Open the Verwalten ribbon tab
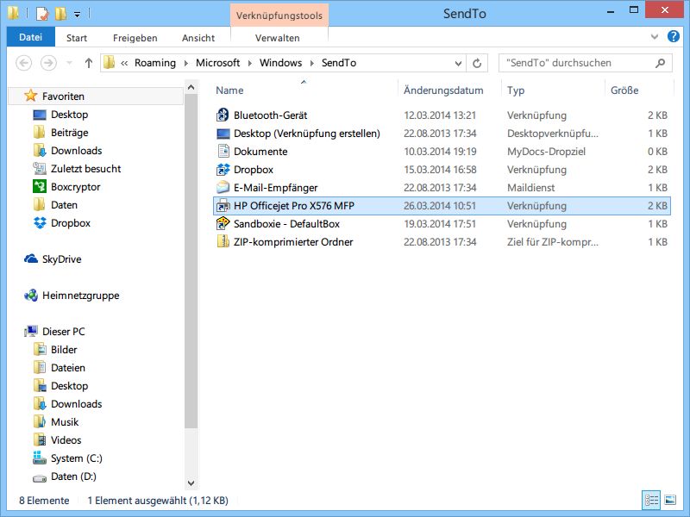 (x=278, y=38)
